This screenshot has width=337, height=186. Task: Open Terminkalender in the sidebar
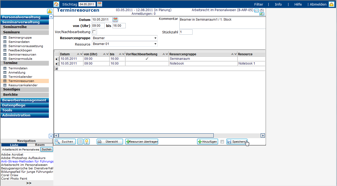[x=20, y=77]
